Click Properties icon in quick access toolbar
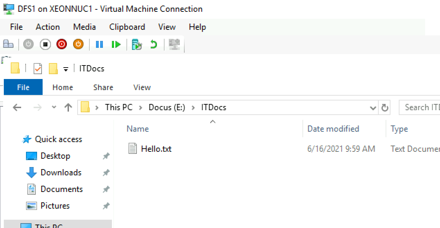440x228 pixels. pyautogui.click(x=38, y=69)
